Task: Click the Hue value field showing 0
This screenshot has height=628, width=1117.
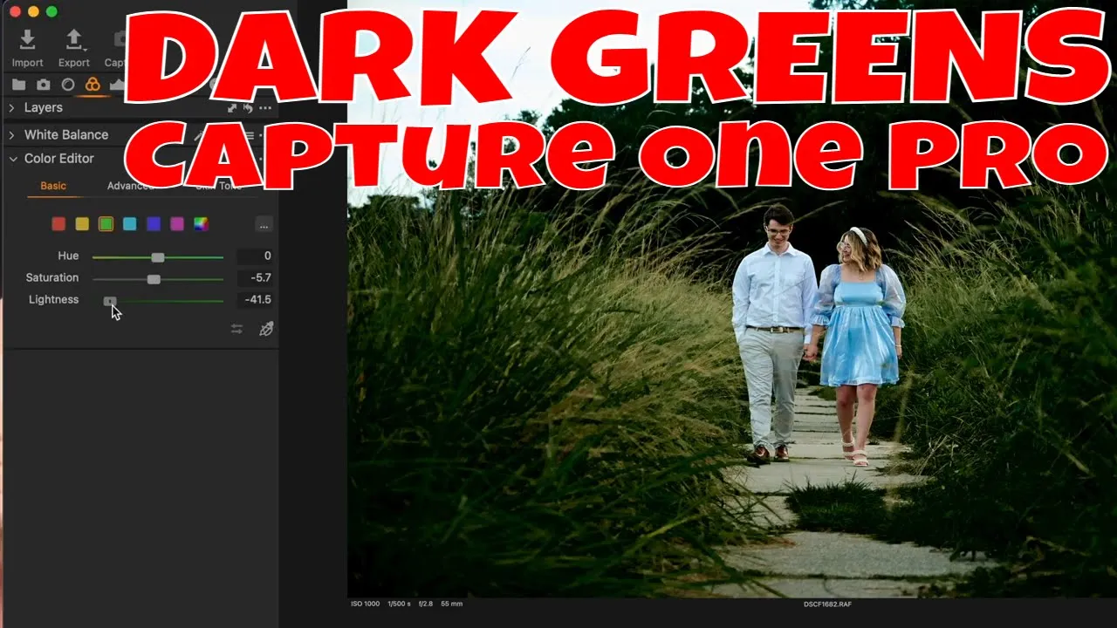Action: 255,256
